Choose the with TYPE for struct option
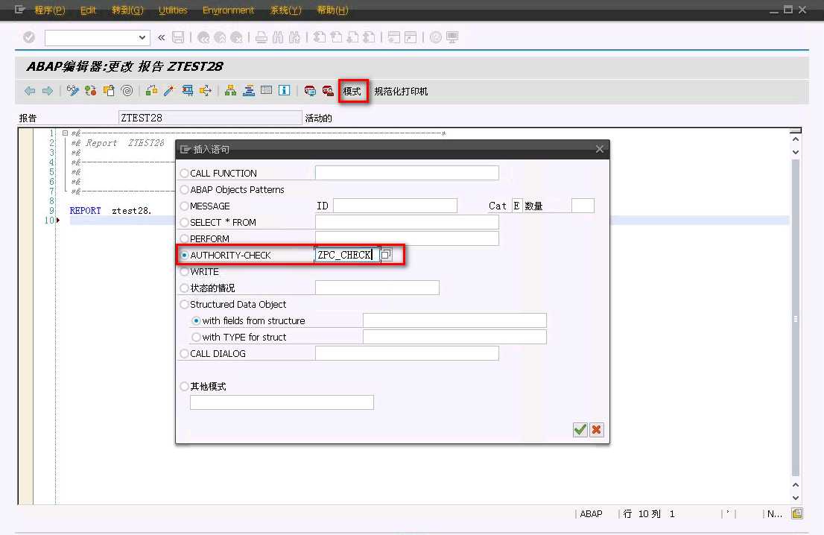Image resolution: width=824 pixels, height=535 pixels. (196, 337)
